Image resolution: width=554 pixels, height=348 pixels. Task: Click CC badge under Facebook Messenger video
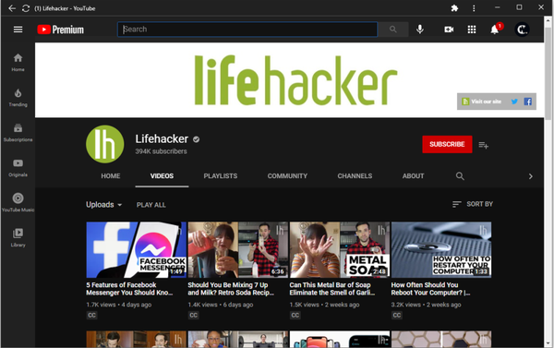tap(91, 315)
